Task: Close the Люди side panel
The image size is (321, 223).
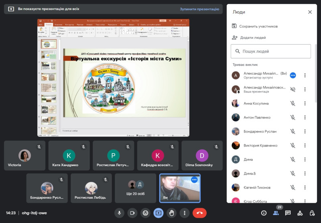Action: pyautogui.click(x=310, y=12)
